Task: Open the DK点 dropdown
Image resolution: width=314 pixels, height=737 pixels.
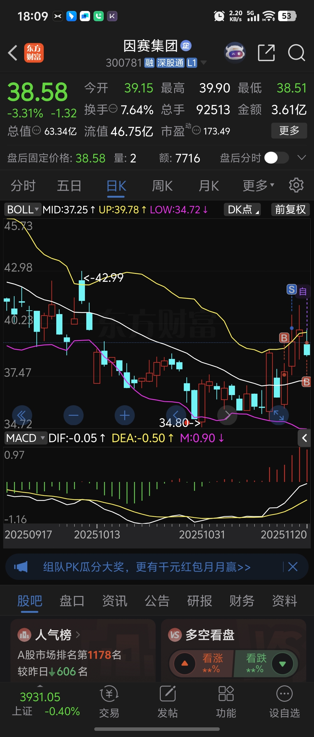Action: pyautogui.click(x=242, y=209)
